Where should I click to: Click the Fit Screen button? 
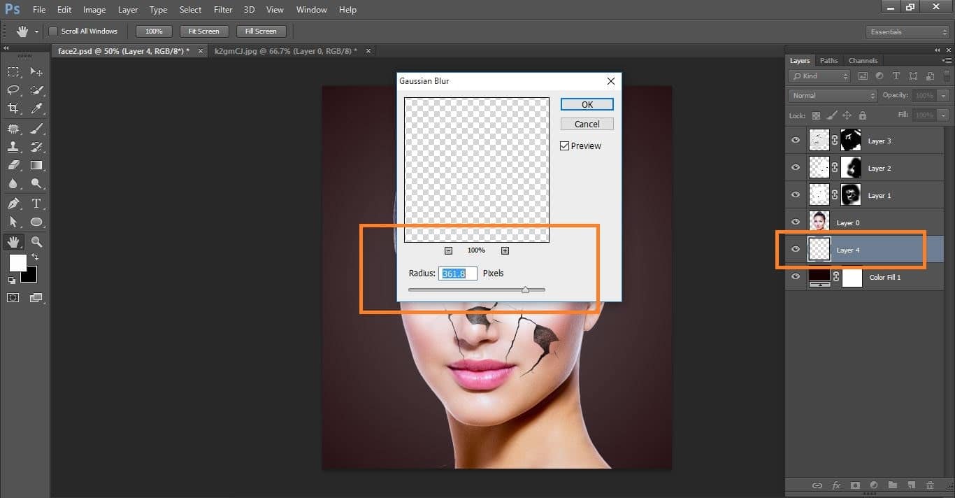pyautogui.click(x=203, y=31)
